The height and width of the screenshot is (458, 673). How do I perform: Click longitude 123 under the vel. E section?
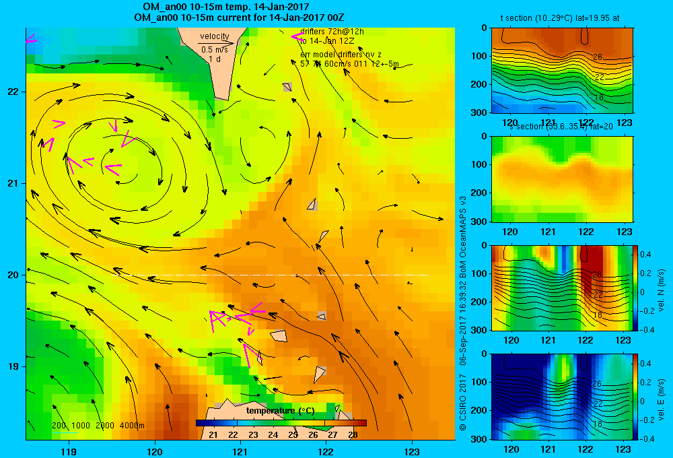click(623, 449)
